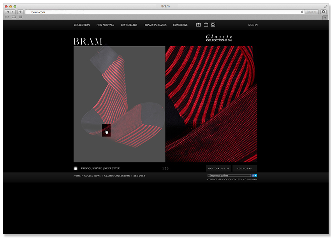Go to the Previous Style

tap(92, 168)
